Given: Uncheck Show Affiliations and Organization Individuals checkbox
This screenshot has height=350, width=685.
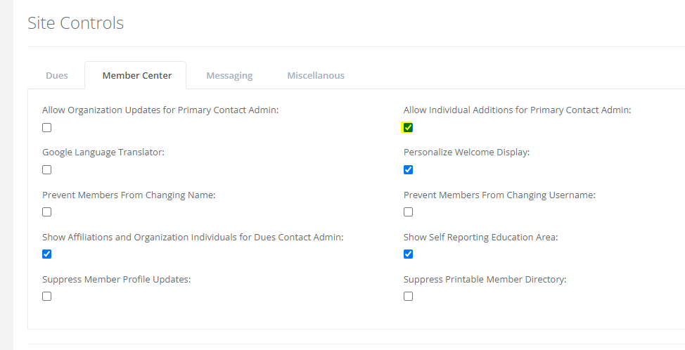Looking at the screenshot, I should 46,254.
